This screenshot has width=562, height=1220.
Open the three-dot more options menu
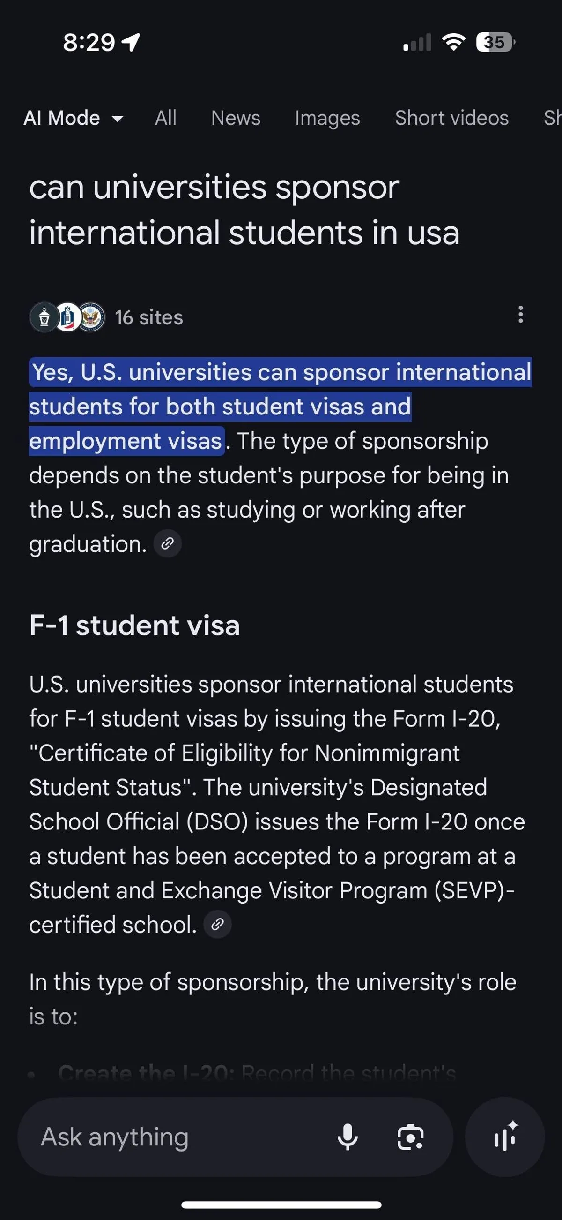click(520, 315)
